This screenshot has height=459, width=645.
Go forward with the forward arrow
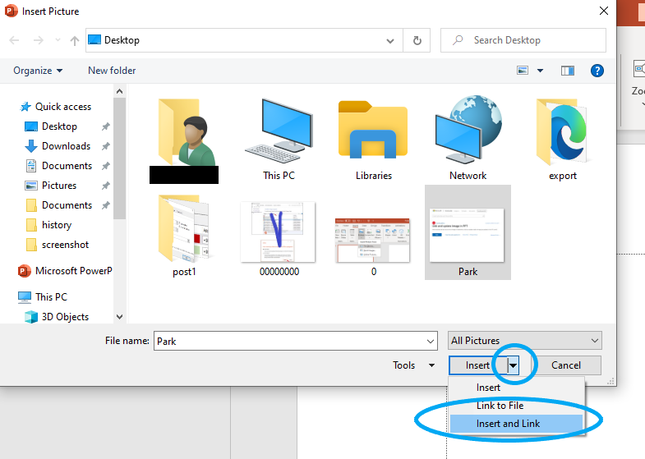[x=39, y=40]
